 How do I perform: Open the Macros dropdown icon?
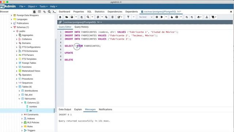214,17
